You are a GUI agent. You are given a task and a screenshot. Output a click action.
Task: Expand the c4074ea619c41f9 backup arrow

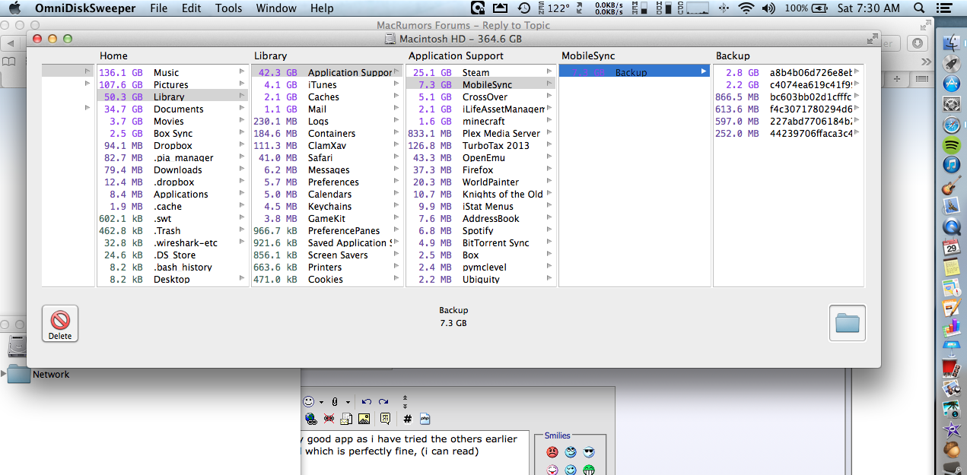857,84
